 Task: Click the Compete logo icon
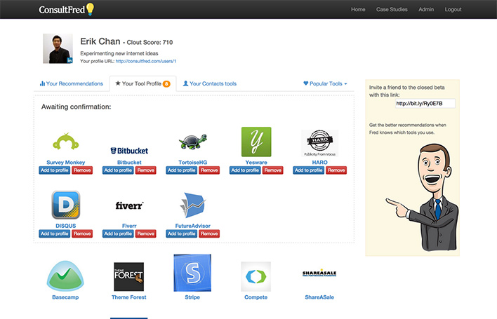point(256,276)
